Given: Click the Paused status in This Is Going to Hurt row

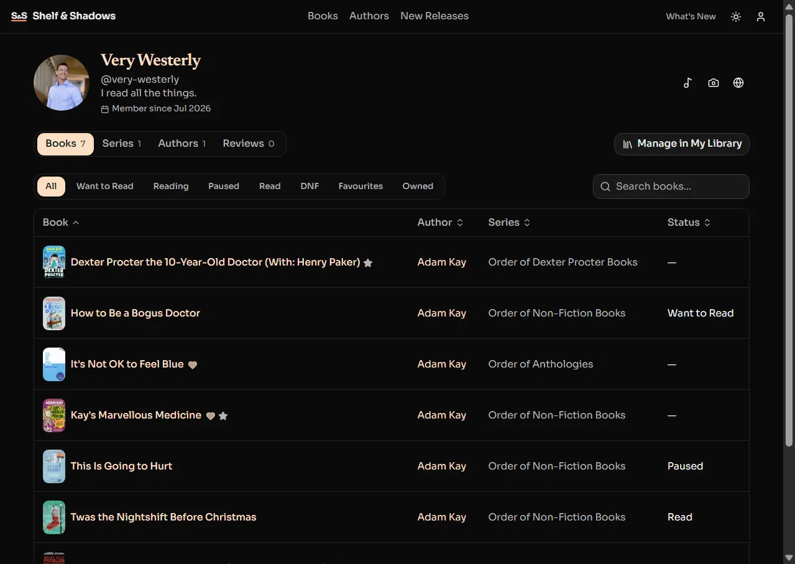Looking at the screenshot, I should tap(685, 466).
